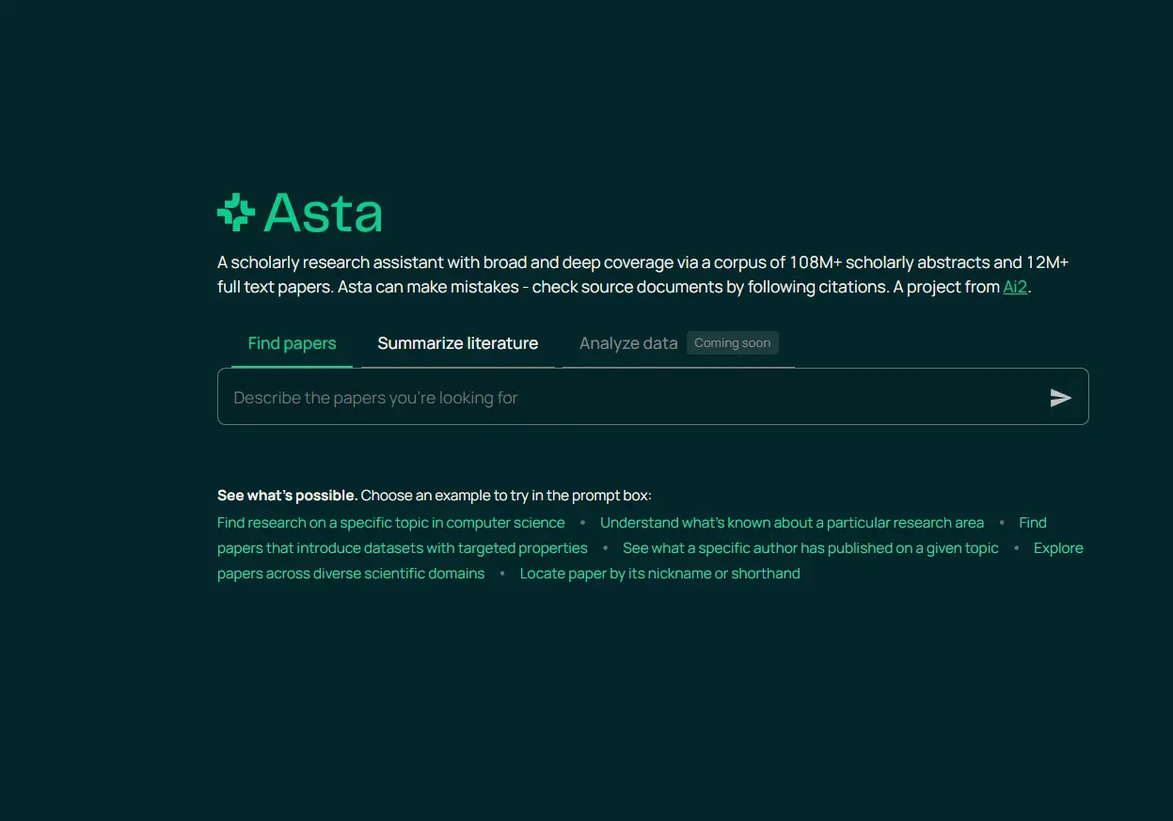
Task: Click the Coming soon badge
Action: [732, 343]
